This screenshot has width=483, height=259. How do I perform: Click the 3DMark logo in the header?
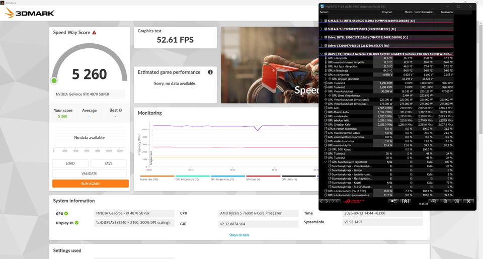click(x=30, y=13)
